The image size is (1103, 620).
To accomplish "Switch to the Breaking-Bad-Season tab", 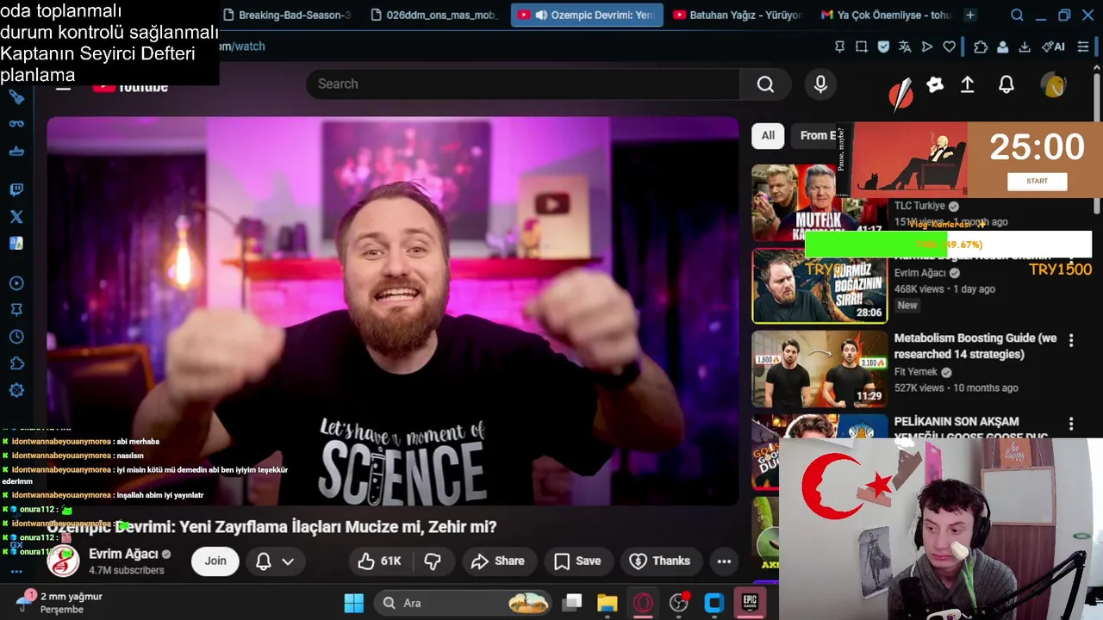I will pyautogui.click(x=287, y=15).
